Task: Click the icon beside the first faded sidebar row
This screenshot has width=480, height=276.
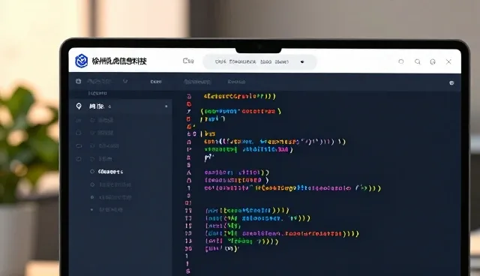Action: 79,120
